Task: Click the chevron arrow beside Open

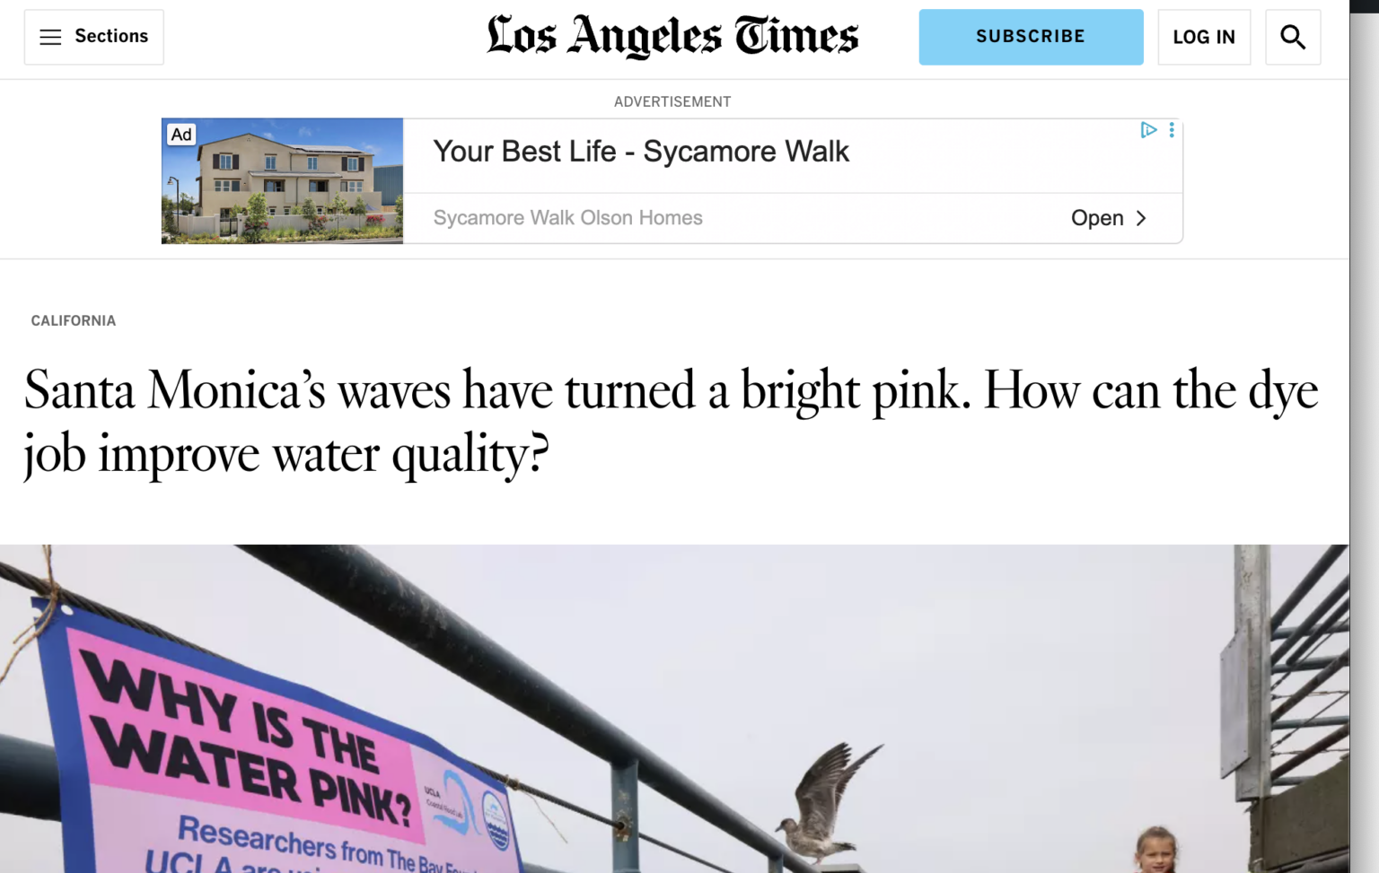Action: [x=1141, y=218]
